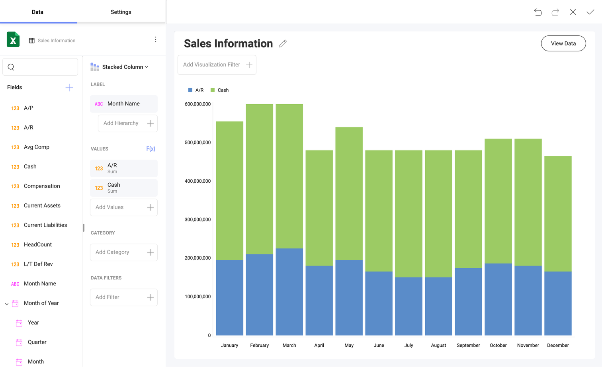The width and height of the screenshot is (602, 383).
Task: Click the January blue A/R bar segment
Action: pyautogui.click(x=230, y=297)
